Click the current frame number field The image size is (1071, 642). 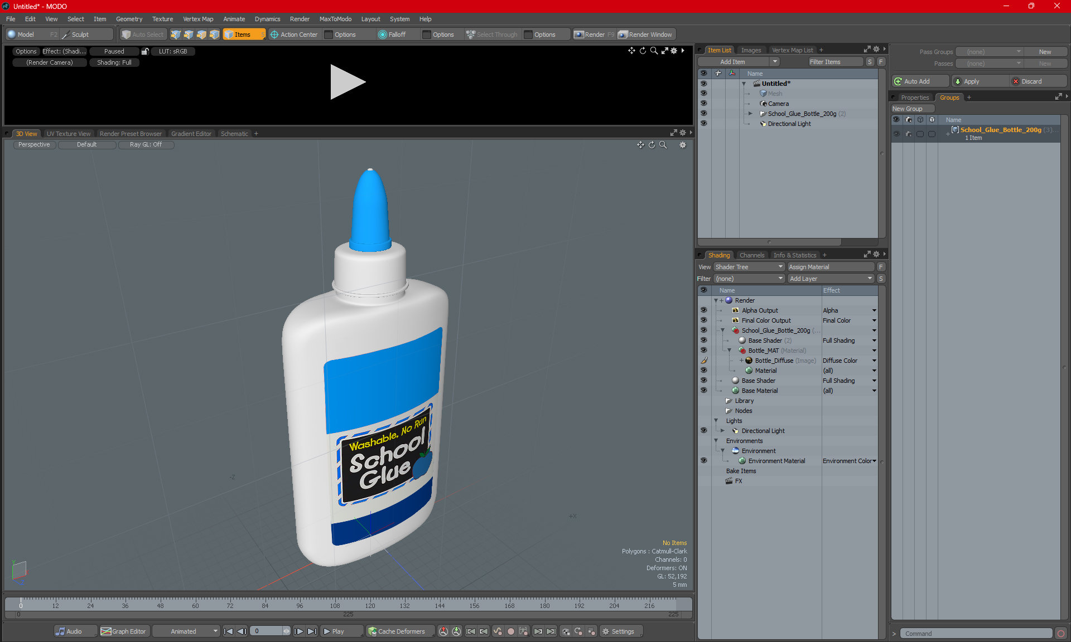pyautogui.click(x=267, y=631)
